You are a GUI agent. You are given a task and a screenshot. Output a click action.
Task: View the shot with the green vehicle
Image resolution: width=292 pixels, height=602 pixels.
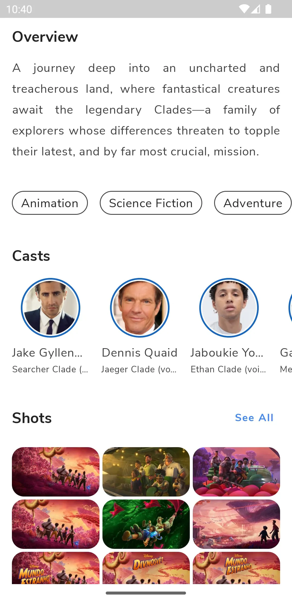236,472
